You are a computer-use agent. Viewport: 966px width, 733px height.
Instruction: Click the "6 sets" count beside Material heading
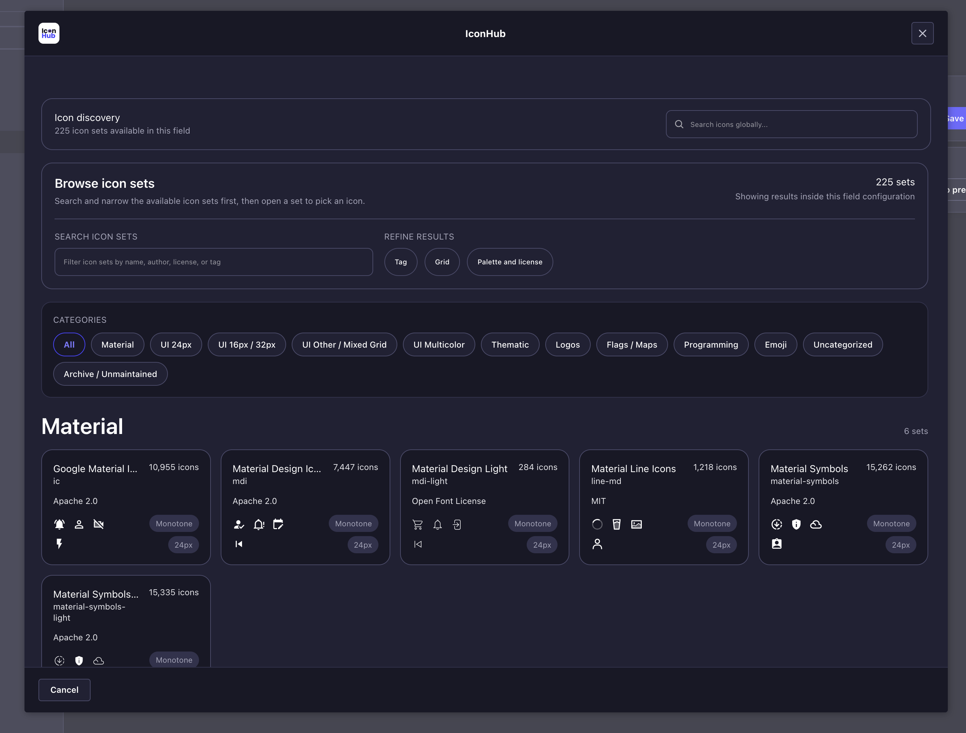pos(916,431)
